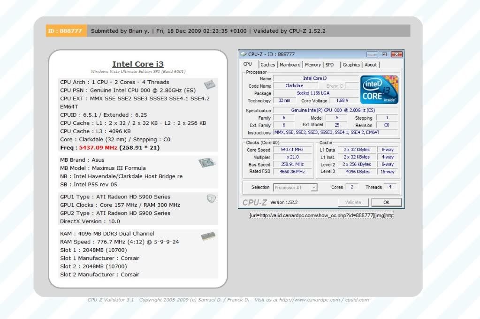Click the Stepping field value 1
The height and width of the screenshot is (319, 480).
[x=387, y=118]
